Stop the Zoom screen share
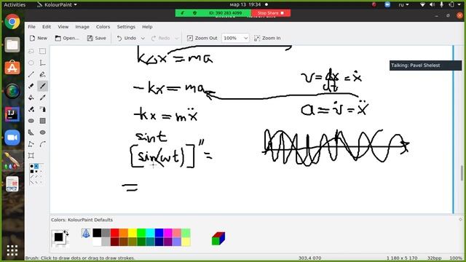Image resolution: width=466 pixels, height=262 pixels. click(271, 13)
